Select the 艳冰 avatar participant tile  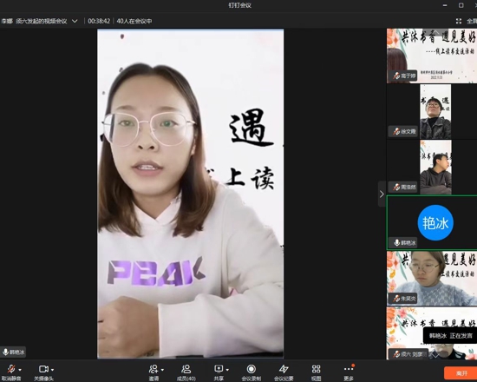pos(432,222)
